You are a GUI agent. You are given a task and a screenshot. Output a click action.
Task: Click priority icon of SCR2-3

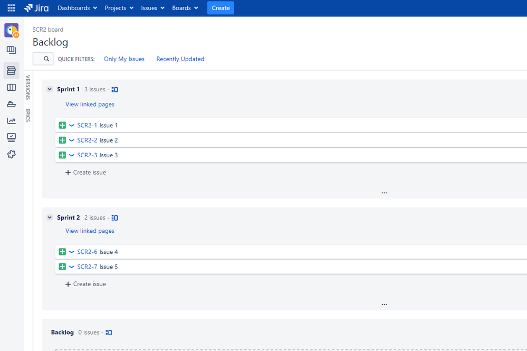72,155
